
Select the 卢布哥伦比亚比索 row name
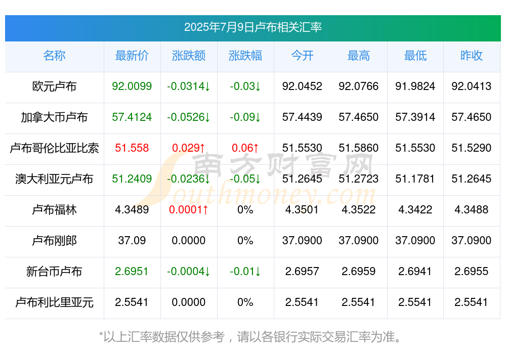54,148
